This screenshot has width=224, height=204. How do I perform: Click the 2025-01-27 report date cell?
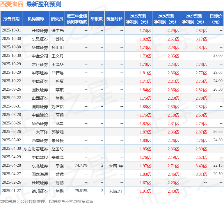[x=11, y=191]
